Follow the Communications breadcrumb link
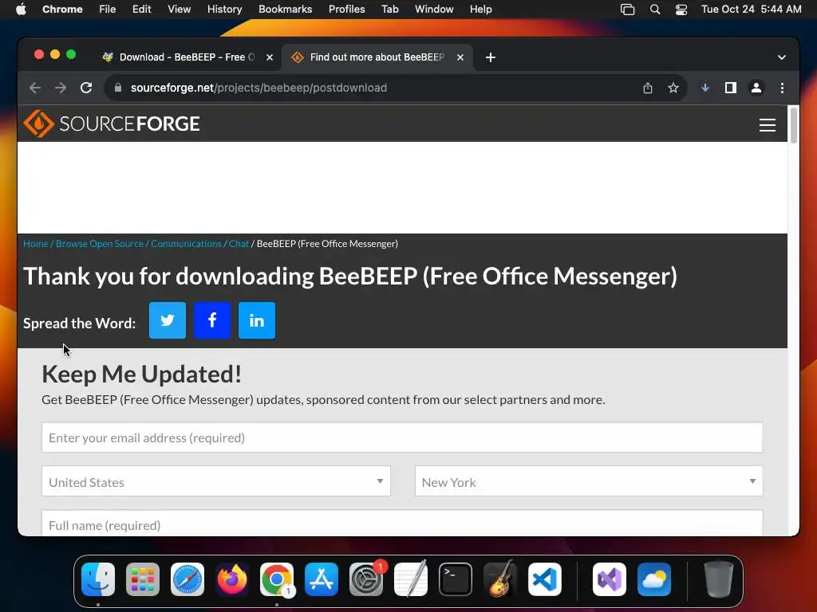Viewport: 817px width, 612px height. [x=186, y=244]
